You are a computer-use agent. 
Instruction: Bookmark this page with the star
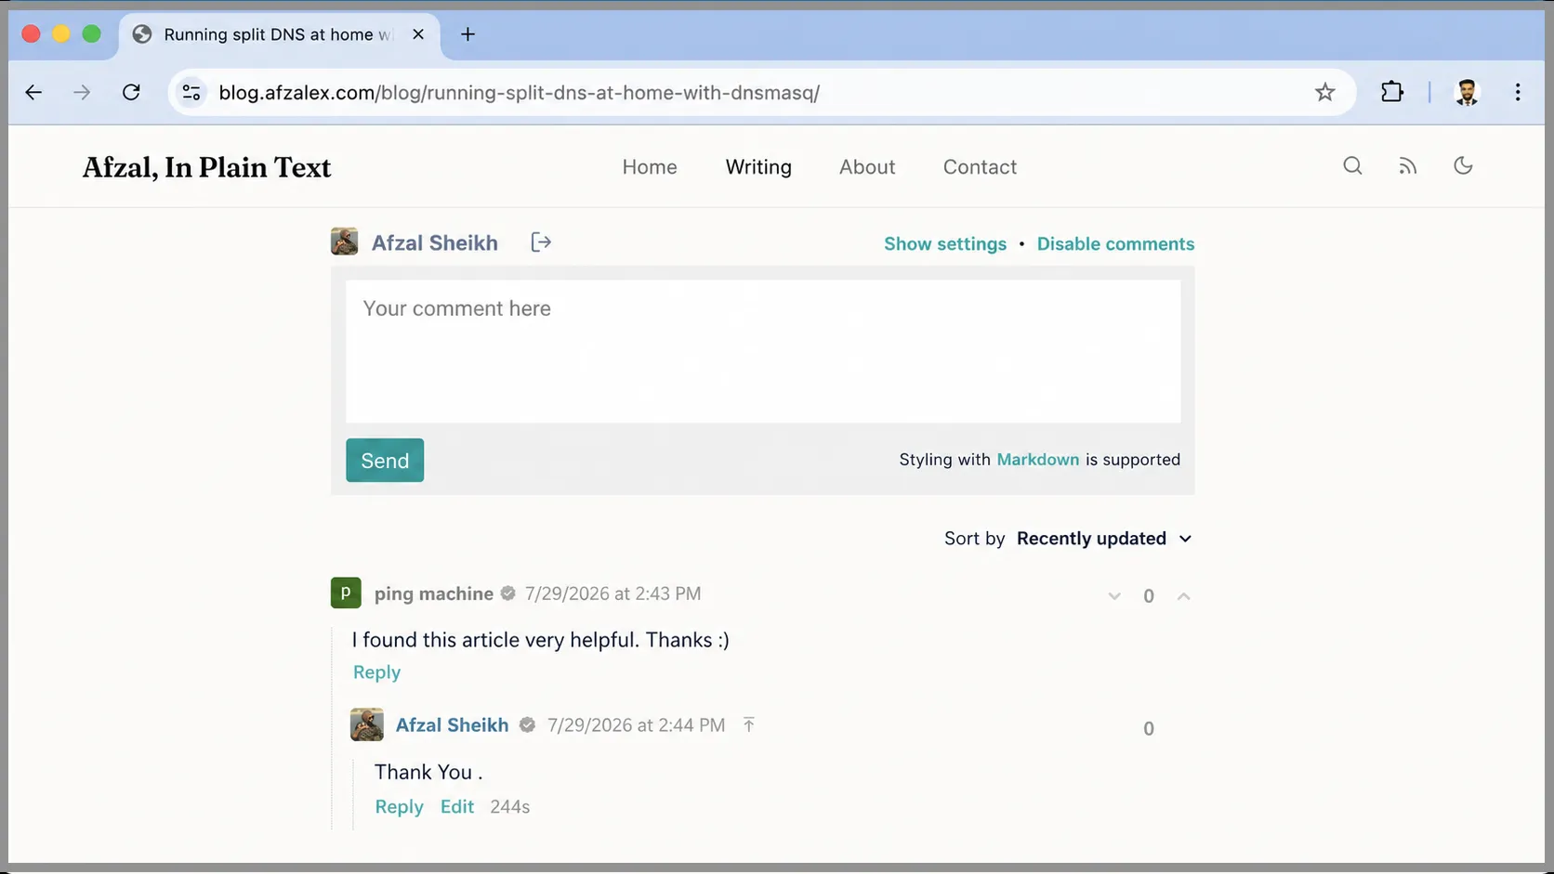pyautogui.click(x=1324, y=92)
